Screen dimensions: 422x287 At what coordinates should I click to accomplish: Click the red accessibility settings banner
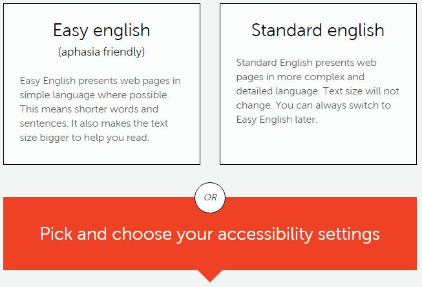coord(210,234)
